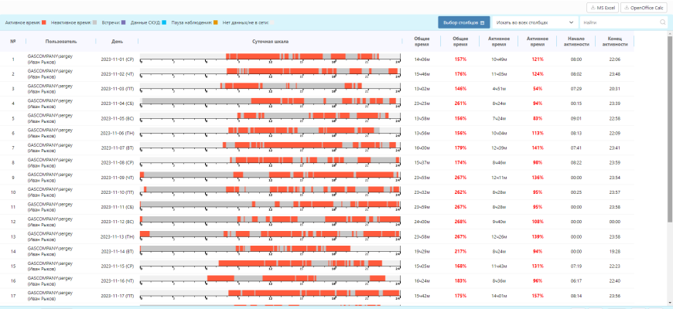Screen dimensions: 673x309
Task: Sort by the Начало активности column header
Action: pos(576,41)
